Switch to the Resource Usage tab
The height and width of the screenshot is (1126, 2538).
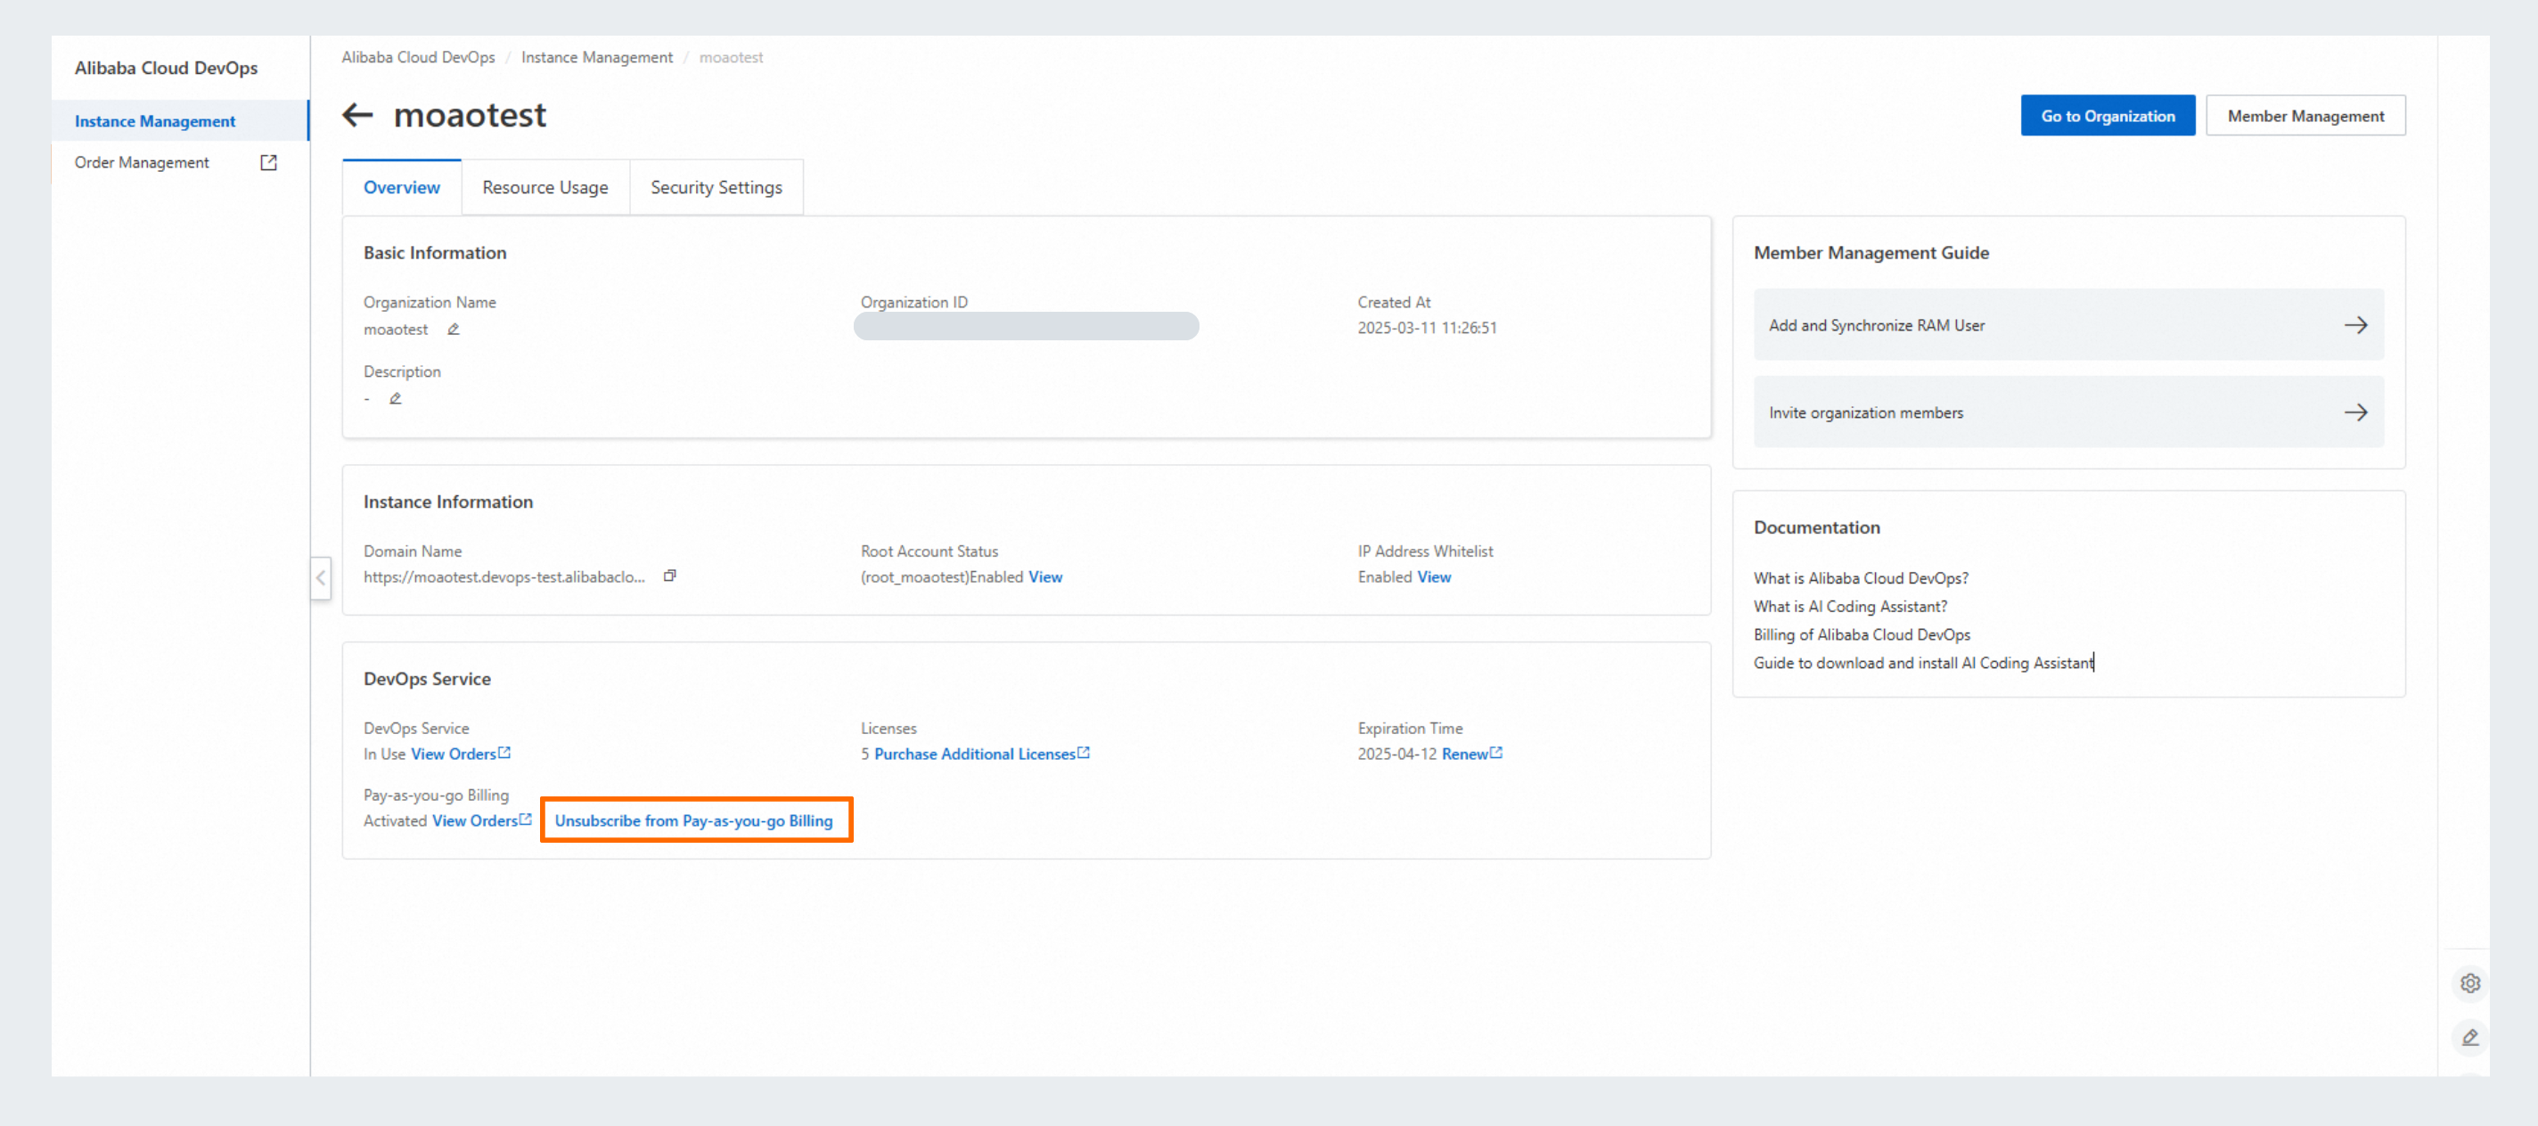coord(544,187)
